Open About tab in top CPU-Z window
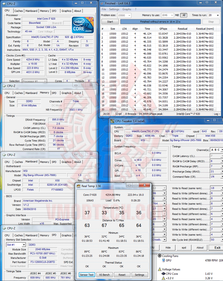The image size is (223, 281). [77, 11]
